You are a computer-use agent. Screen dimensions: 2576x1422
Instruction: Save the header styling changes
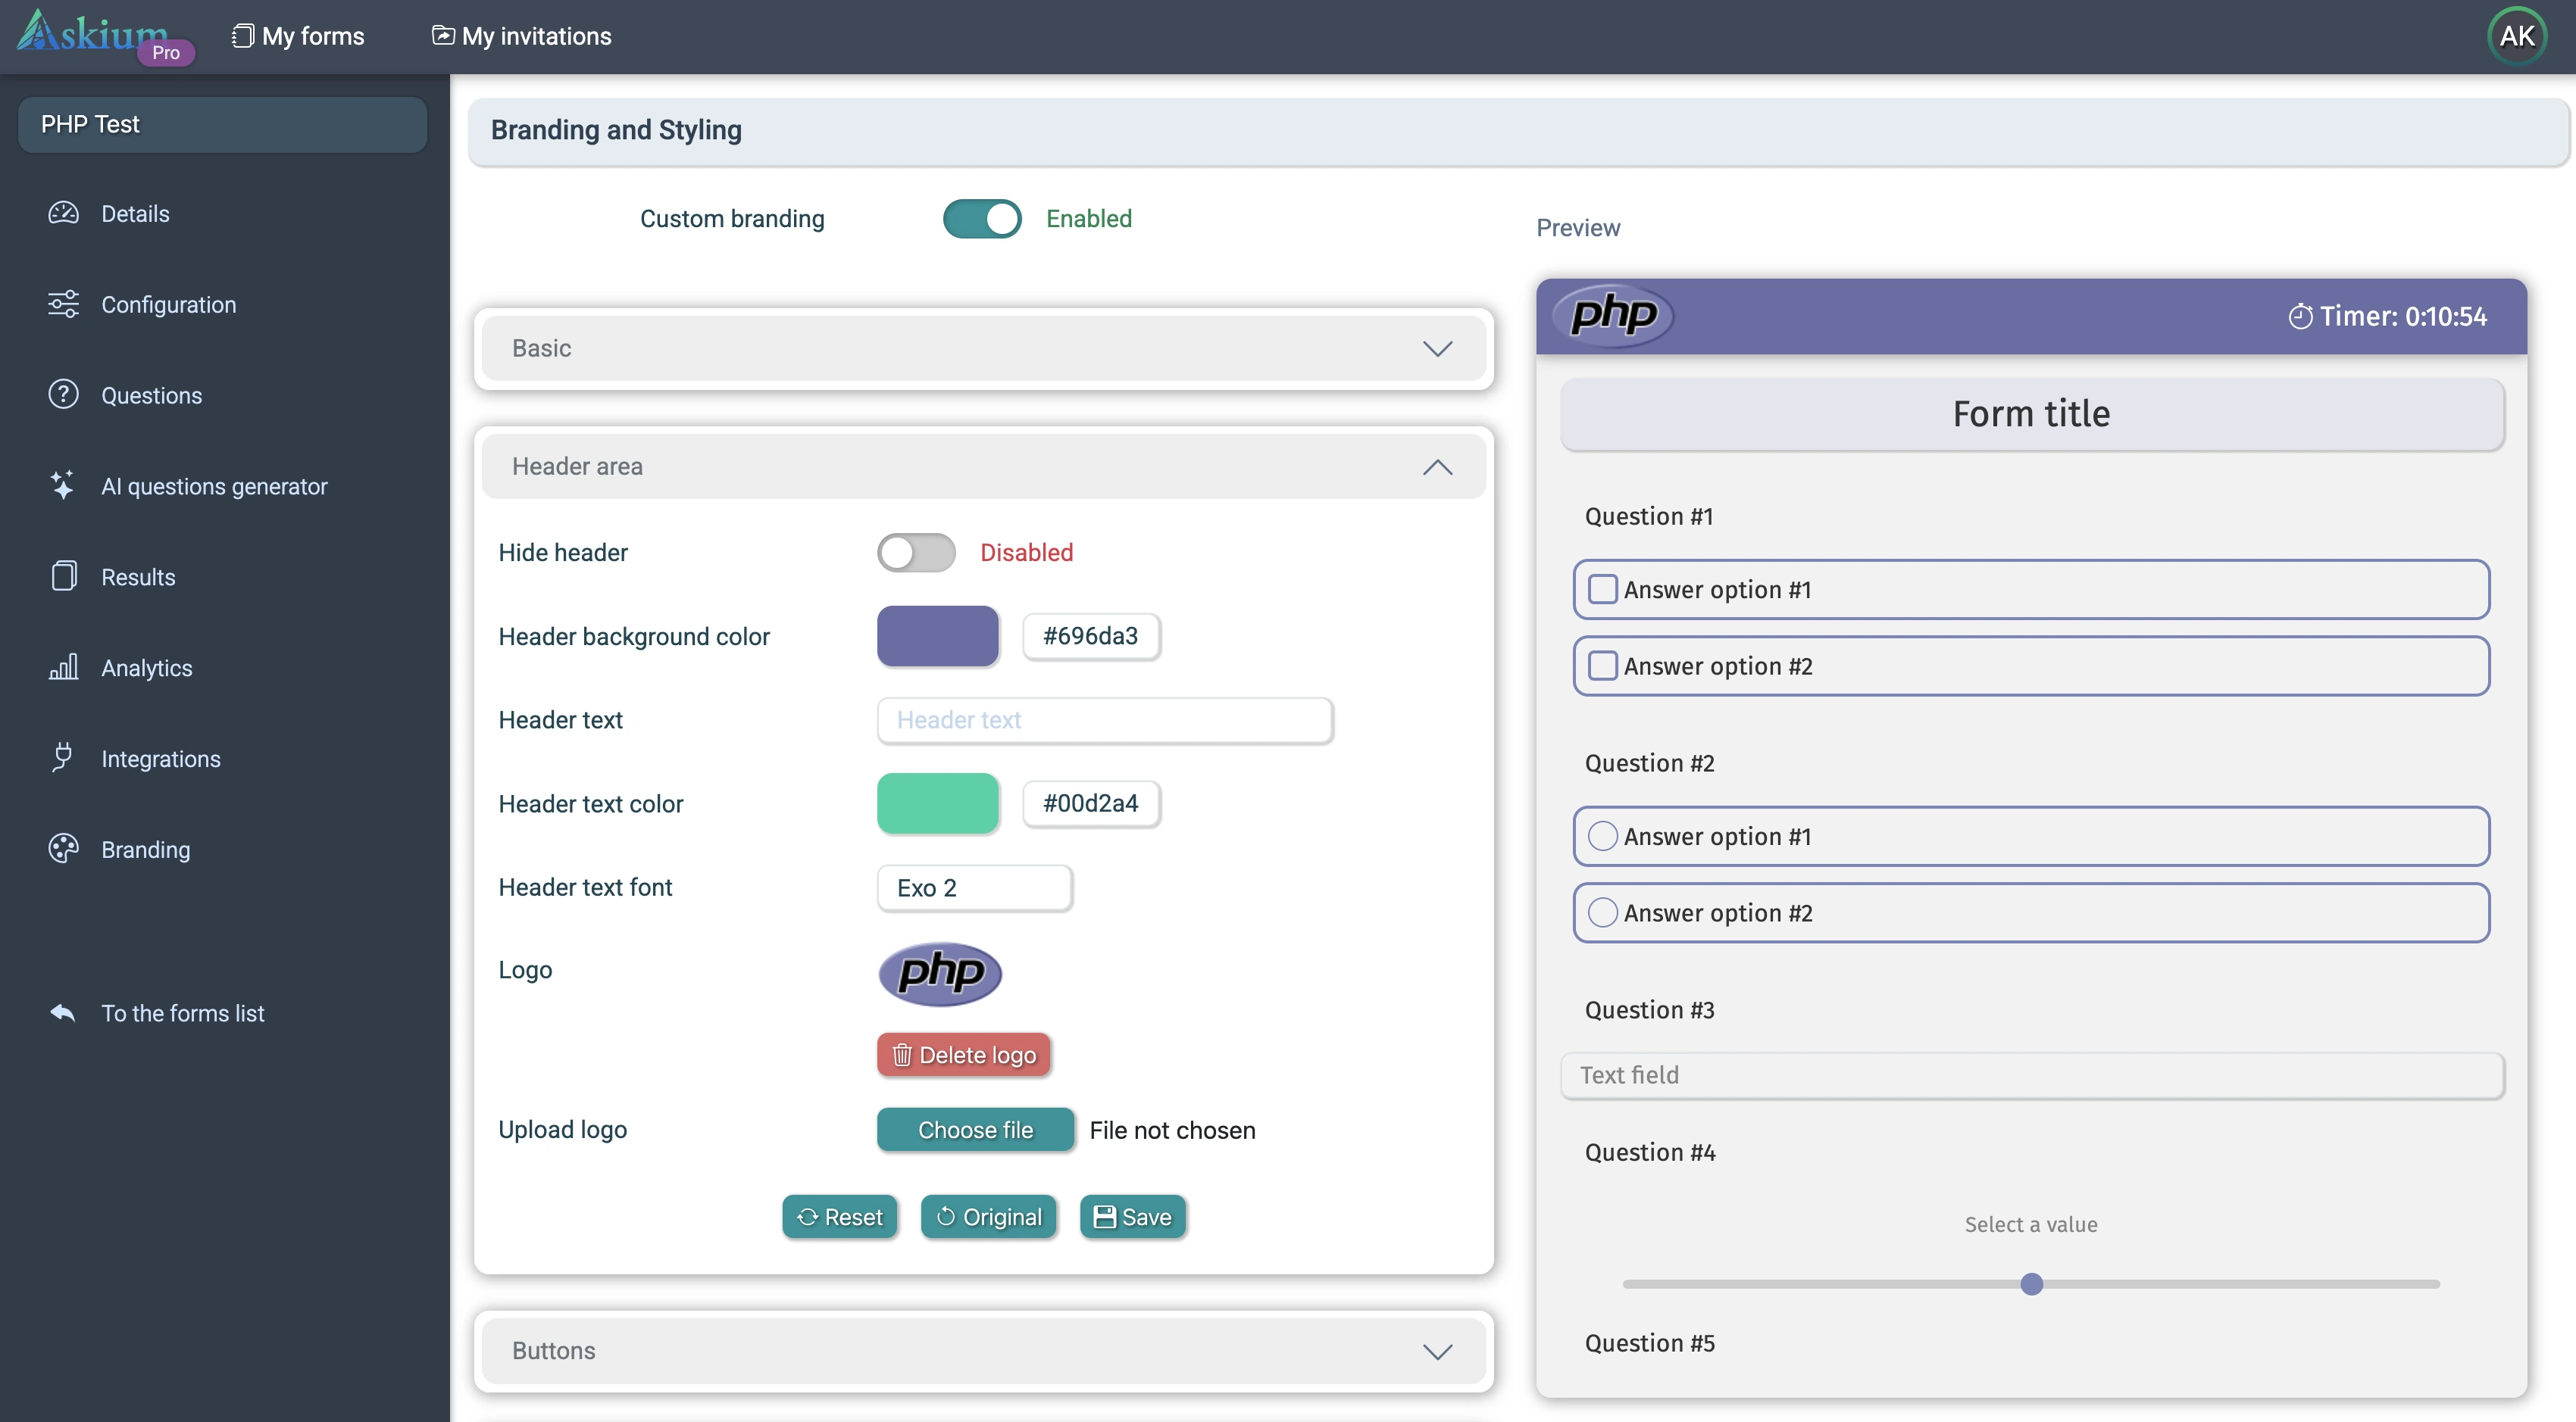coord(1132,1217)
